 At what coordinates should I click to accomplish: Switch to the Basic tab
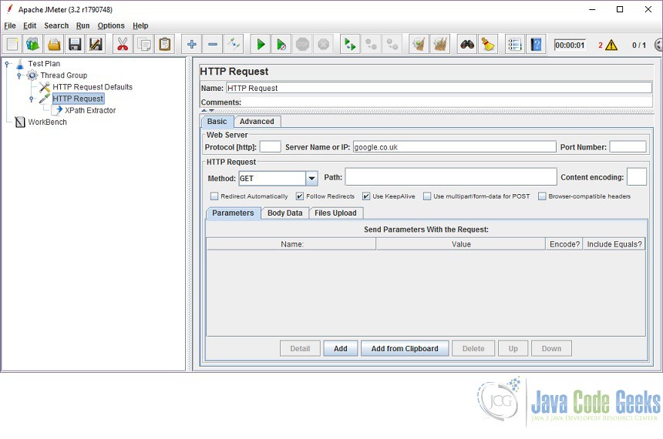[217, 121]
